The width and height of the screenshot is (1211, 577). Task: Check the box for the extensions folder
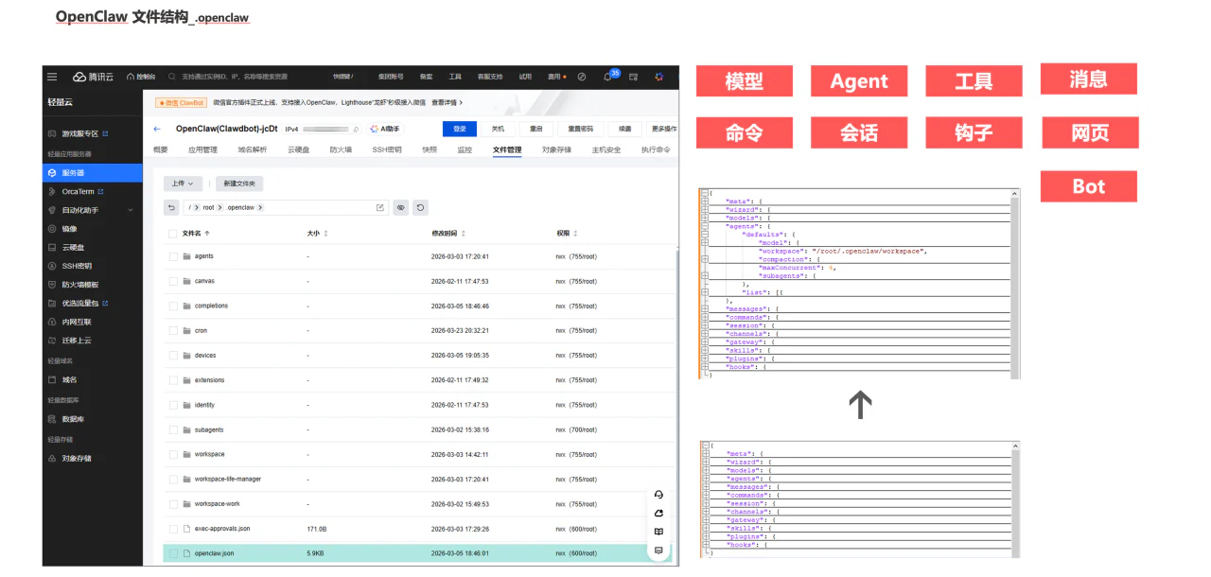pos(173,380)
